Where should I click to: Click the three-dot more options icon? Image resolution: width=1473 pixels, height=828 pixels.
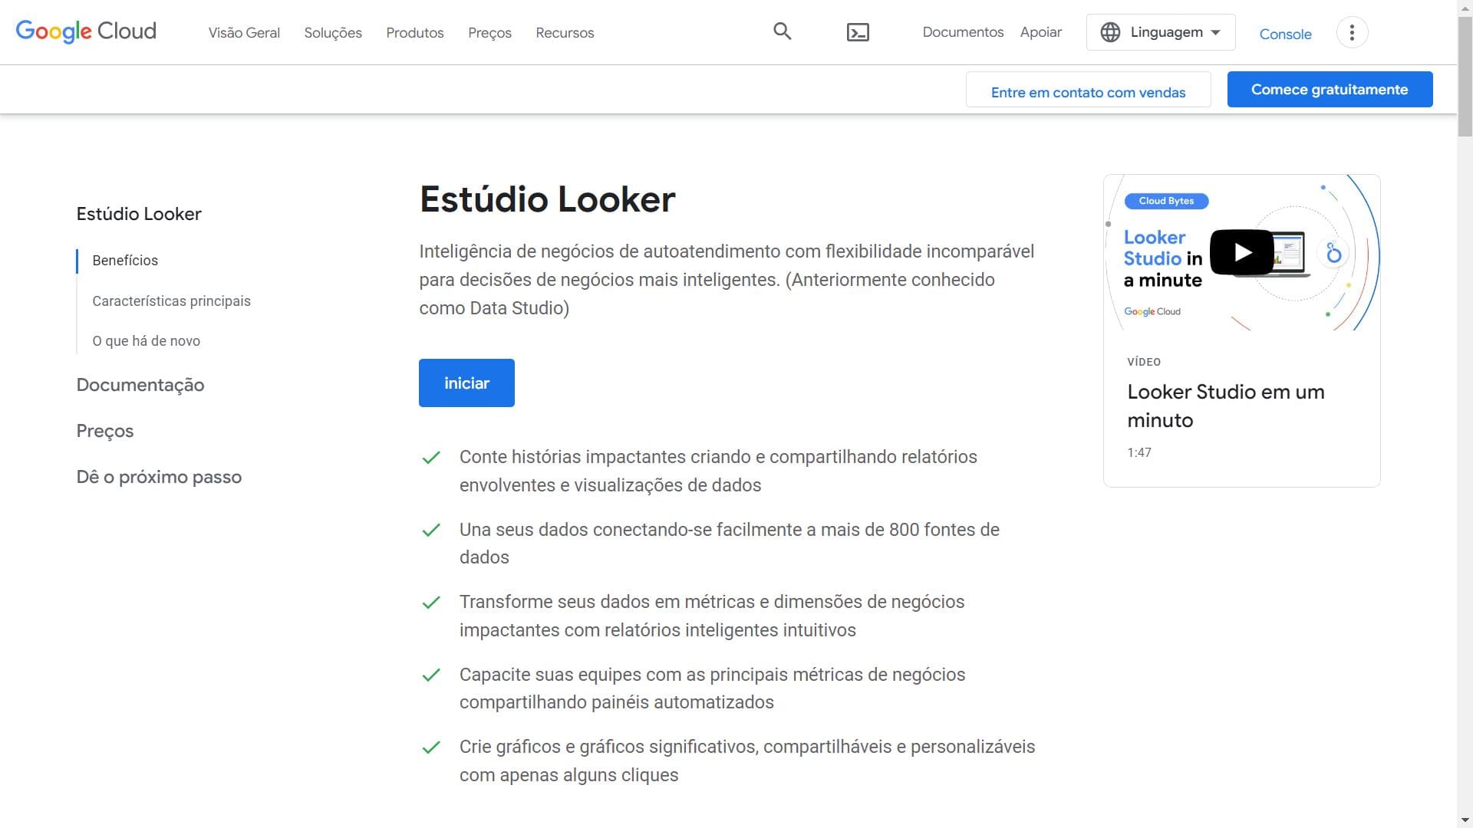point(1352,32)
